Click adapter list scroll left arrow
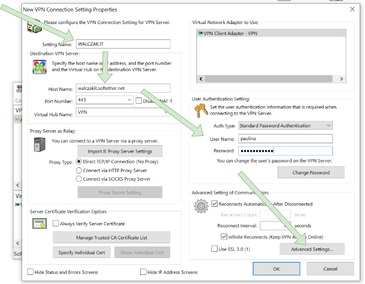This screenshot has width=365, height=284. coord(201,79)
